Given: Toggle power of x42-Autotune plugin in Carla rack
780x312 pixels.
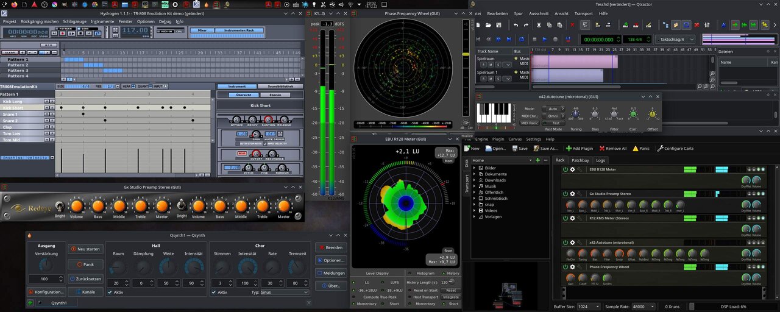Looking at the screenshot, I should coord(565,243).
